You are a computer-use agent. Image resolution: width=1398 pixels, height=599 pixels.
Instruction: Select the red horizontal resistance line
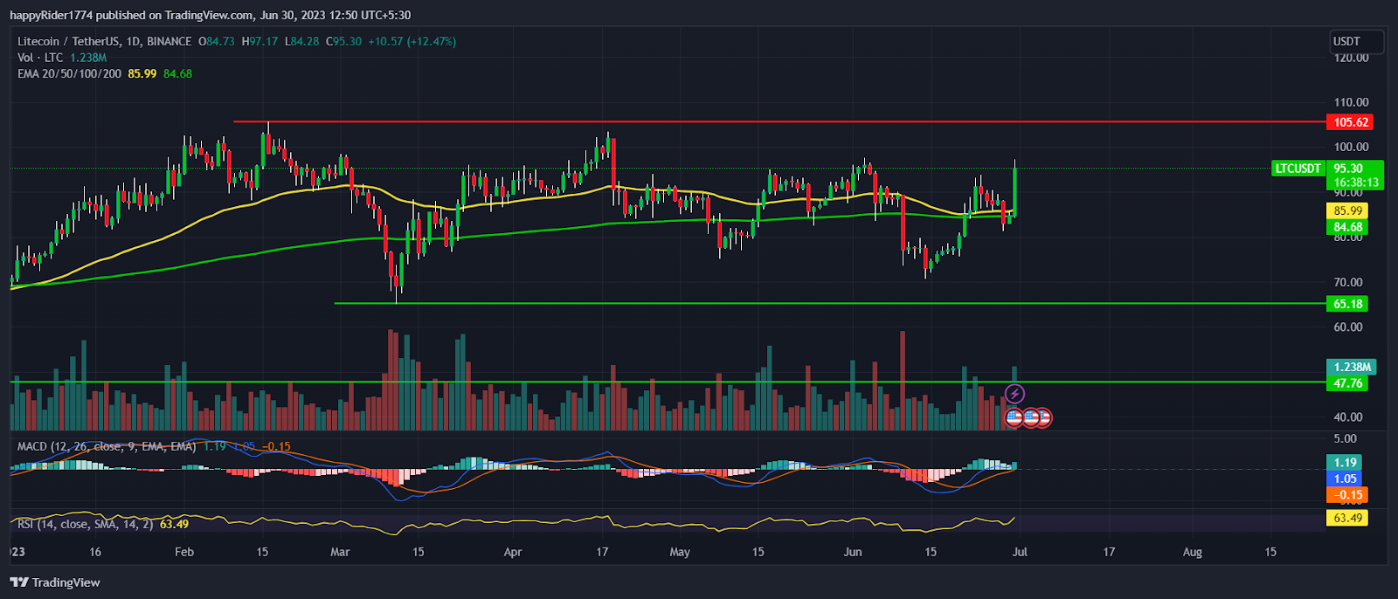778,122
